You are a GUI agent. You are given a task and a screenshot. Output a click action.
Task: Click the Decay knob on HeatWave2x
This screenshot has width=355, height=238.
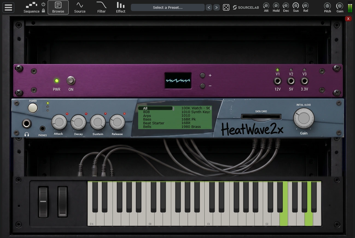(78, 122)
